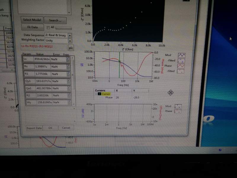237x178 pixels.
Task: Click the residual Mod plot style icon
Action: pos(178,106)
